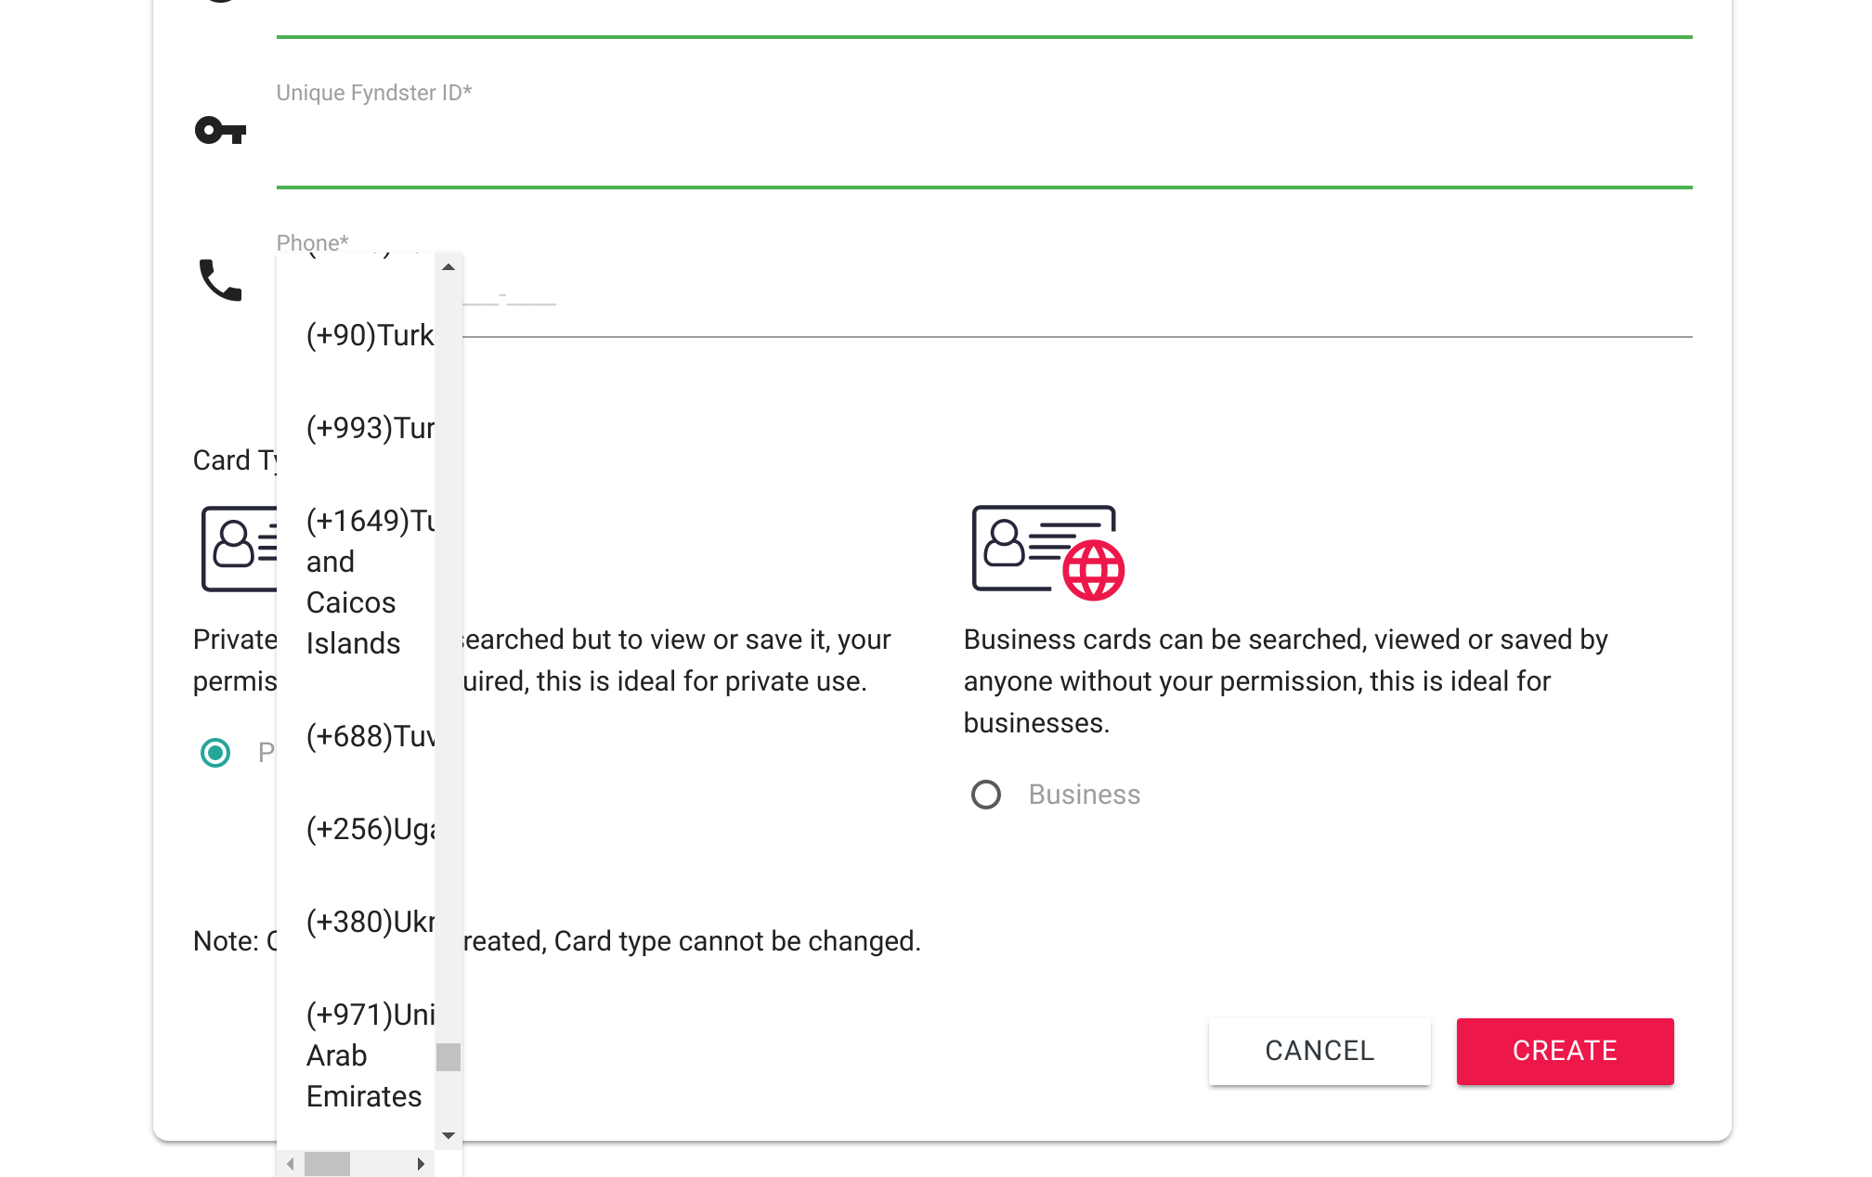Select (+380) Ukraine country code
The image size is (1872, 1177).
point(356,922)
